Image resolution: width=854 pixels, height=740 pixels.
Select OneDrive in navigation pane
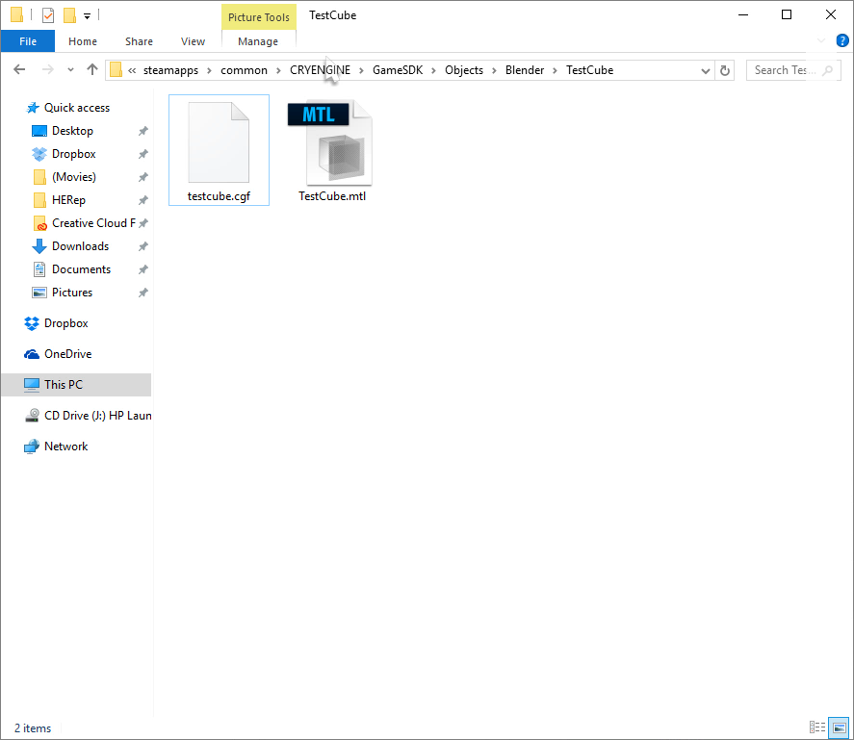point(68,354)
